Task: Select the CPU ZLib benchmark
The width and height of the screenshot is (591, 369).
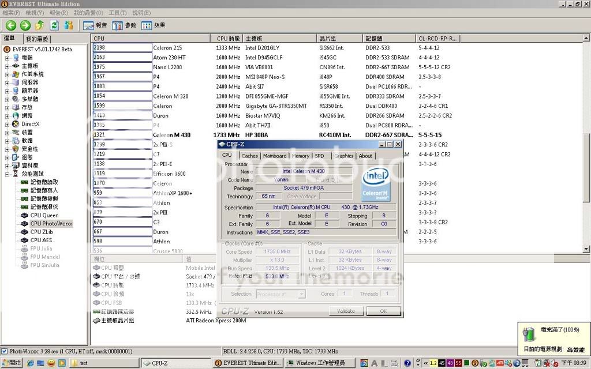Action: point(42,232)
